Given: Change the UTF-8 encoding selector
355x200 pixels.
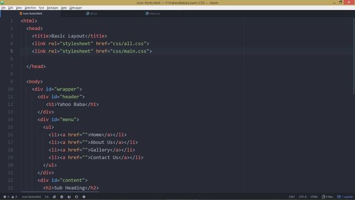Looking at the screenshot, I should click(x=303, y=197).
